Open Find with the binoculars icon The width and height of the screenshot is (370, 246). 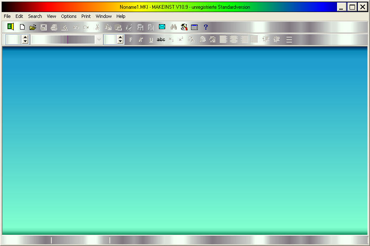(174, 27)
